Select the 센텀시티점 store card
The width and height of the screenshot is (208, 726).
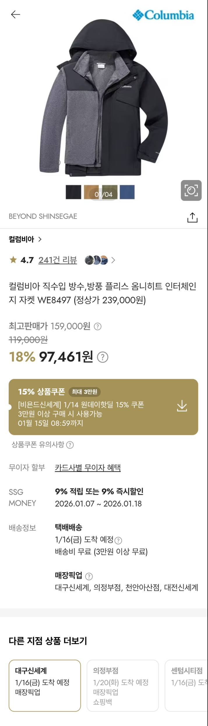[187, 685]
